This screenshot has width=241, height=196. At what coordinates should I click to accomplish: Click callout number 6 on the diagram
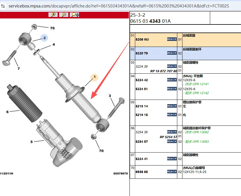(7, 112)
